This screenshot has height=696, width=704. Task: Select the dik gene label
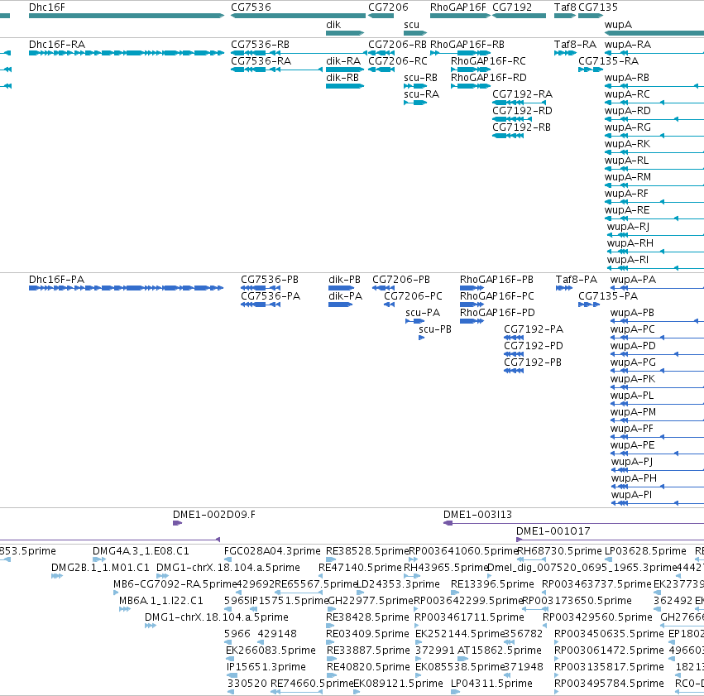click(x=333, y=25)
